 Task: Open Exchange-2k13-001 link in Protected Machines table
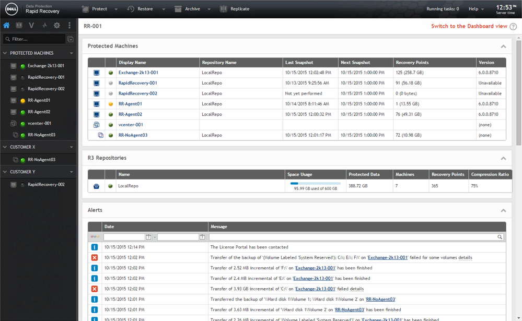point(138,73)
